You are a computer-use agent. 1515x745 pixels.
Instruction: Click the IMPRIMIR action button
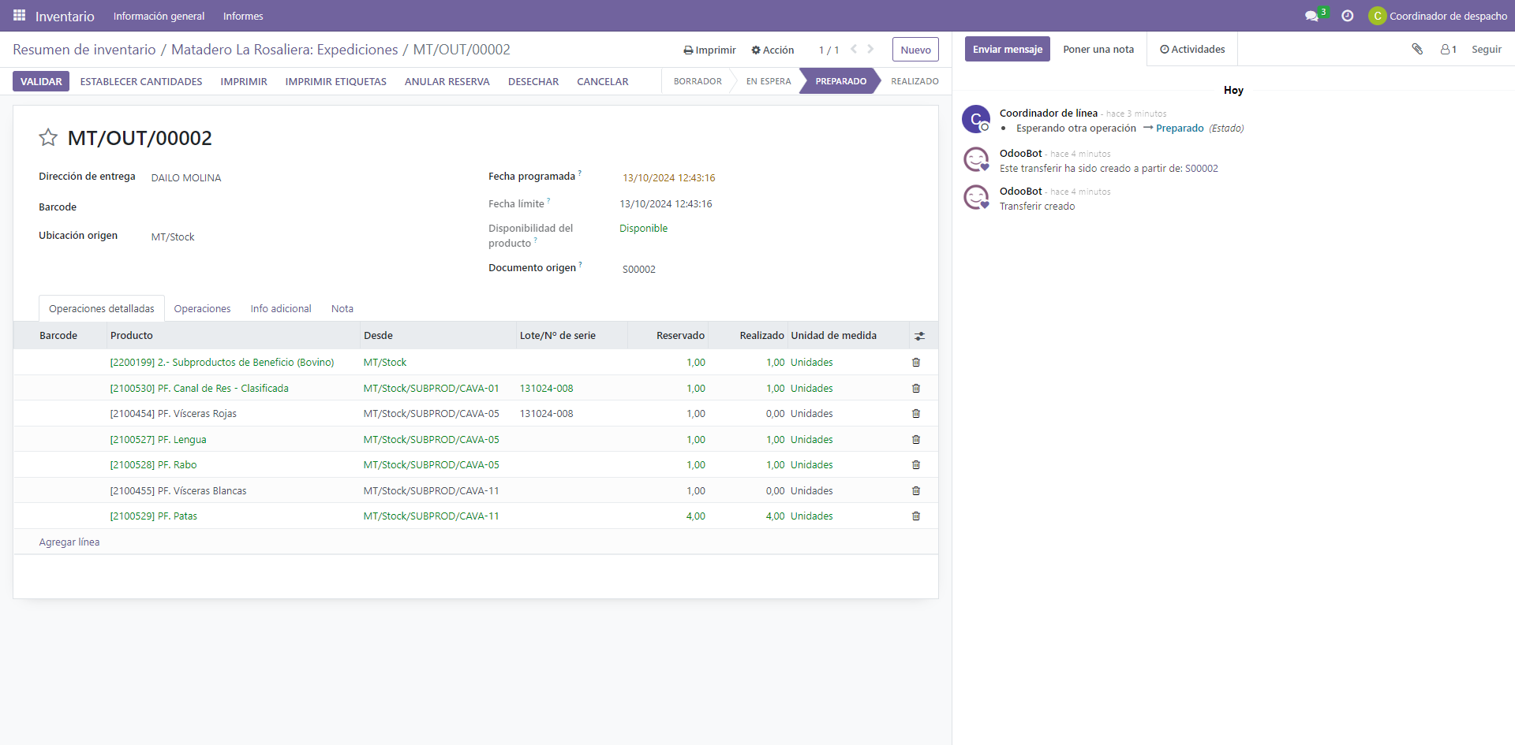click(244, 81)
